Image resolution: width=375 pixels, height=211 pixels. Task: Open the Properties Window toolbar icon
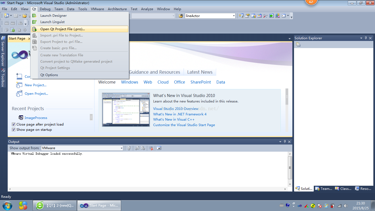(247, 16)
